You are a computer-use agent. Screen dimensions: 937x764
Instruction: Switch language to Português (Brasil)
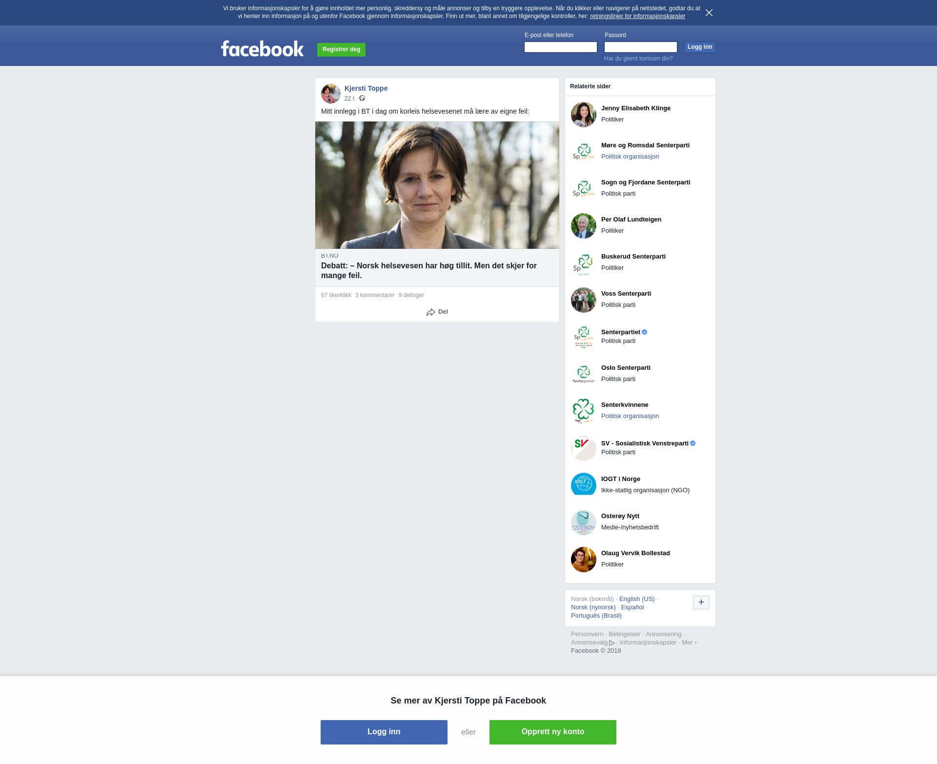coord(596,616)
